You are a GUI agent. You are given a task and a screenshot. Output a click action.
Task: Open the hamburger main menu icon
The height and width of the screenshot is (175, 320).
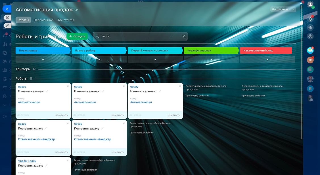(5, 4)
